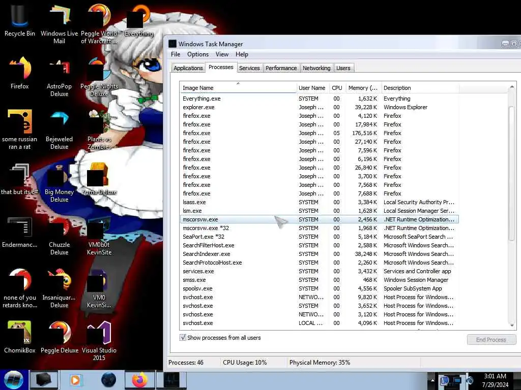The image size is (521, 390).
Task: Switch to the Applications tab
Action: click(188, 68)
